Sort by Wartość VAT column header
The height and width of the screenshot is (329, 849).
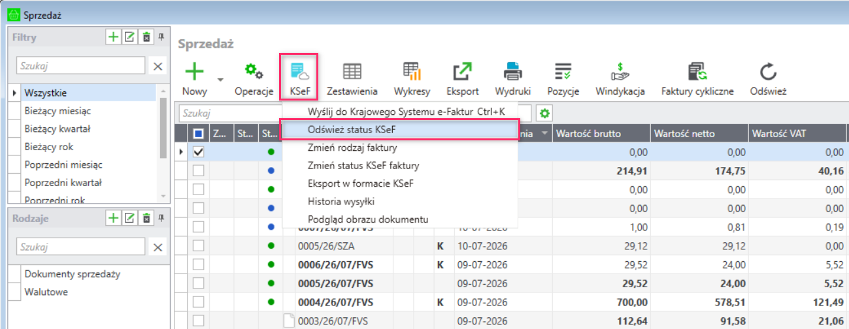[x=797, y=134]
